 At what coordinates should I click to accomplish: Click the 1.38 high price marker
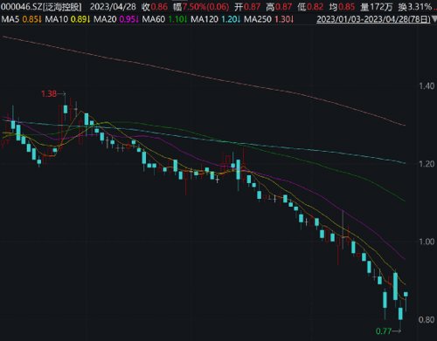pyautogui.click(x=49, y=93)
